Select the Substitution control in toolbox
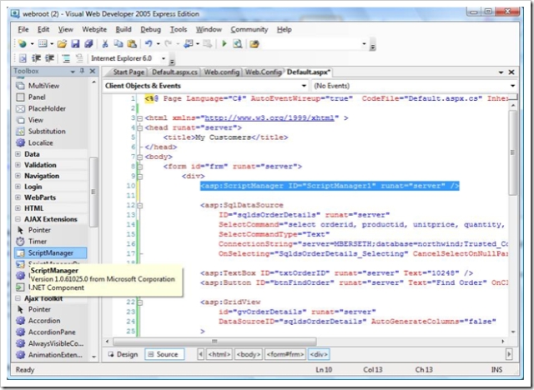Image resolution: width=534 pixels, height=390 pixels. point(50,131)
